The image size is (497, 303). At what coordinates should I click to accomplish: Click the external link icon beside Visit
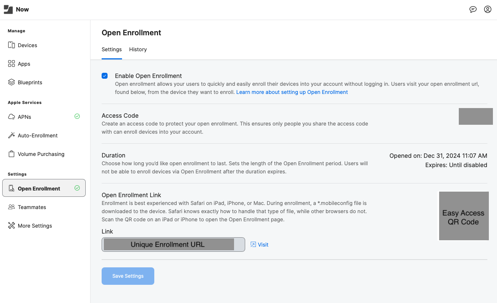point(253,245)
